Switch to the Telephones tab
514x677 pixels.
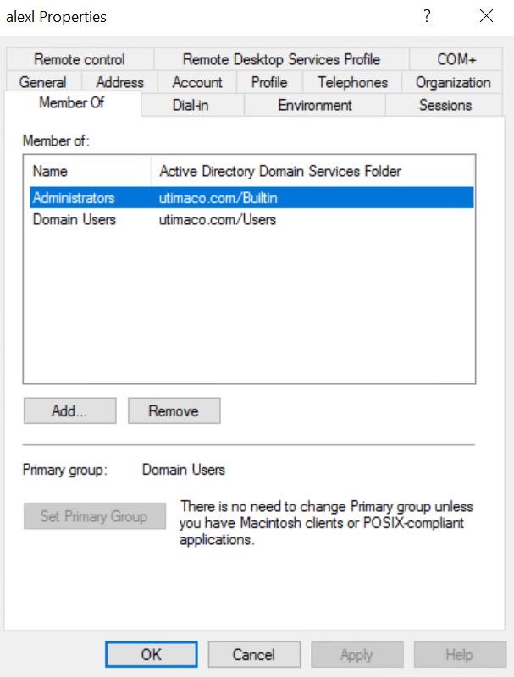352,82
